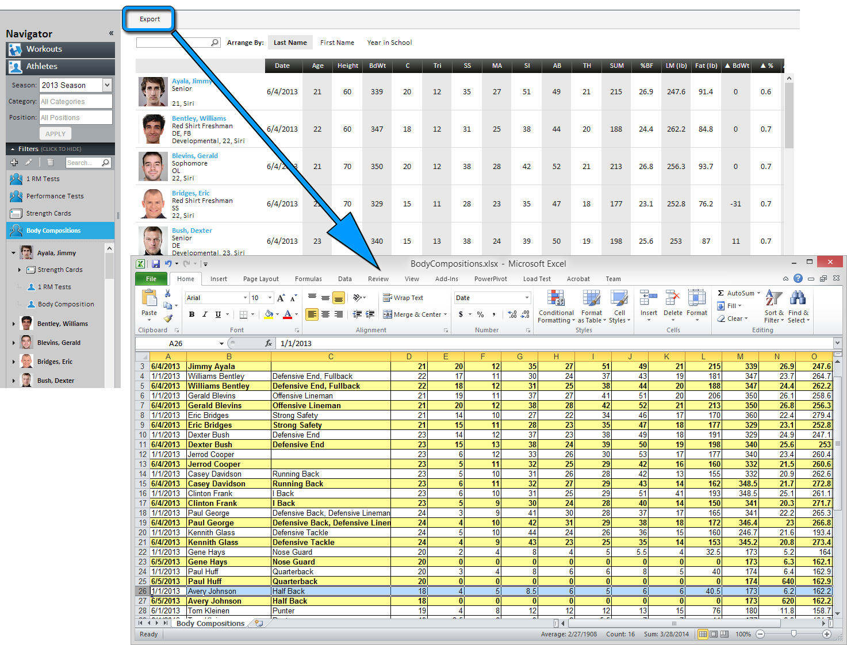Expand Strength Cards under Ayala, Jimmy
This screenshot has width=847, height=645.
tap(20, 270)
